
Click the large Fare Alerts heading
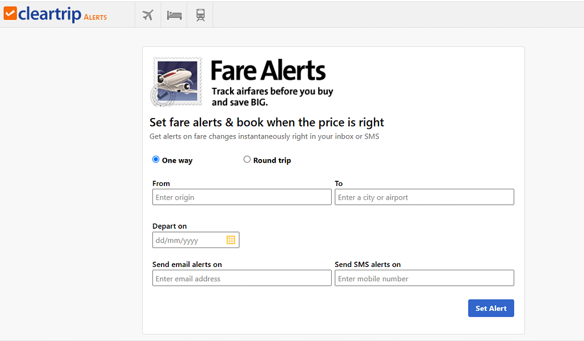[x=268, y=71]
